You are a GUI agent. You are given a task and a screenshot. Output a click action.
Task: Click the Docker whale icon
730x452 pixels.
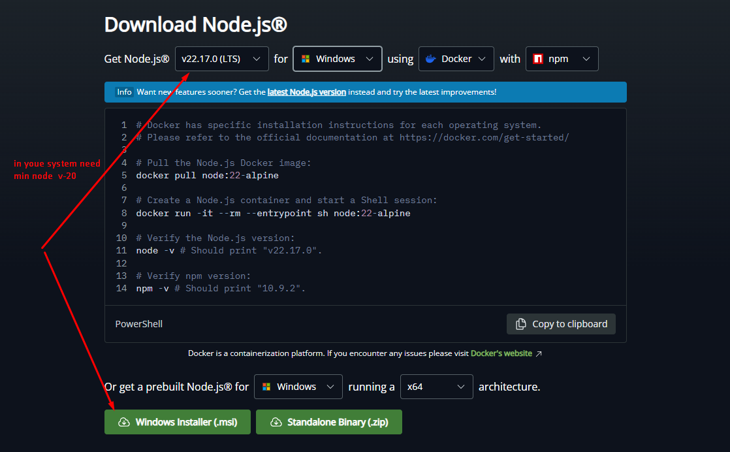tap(430, 59)
